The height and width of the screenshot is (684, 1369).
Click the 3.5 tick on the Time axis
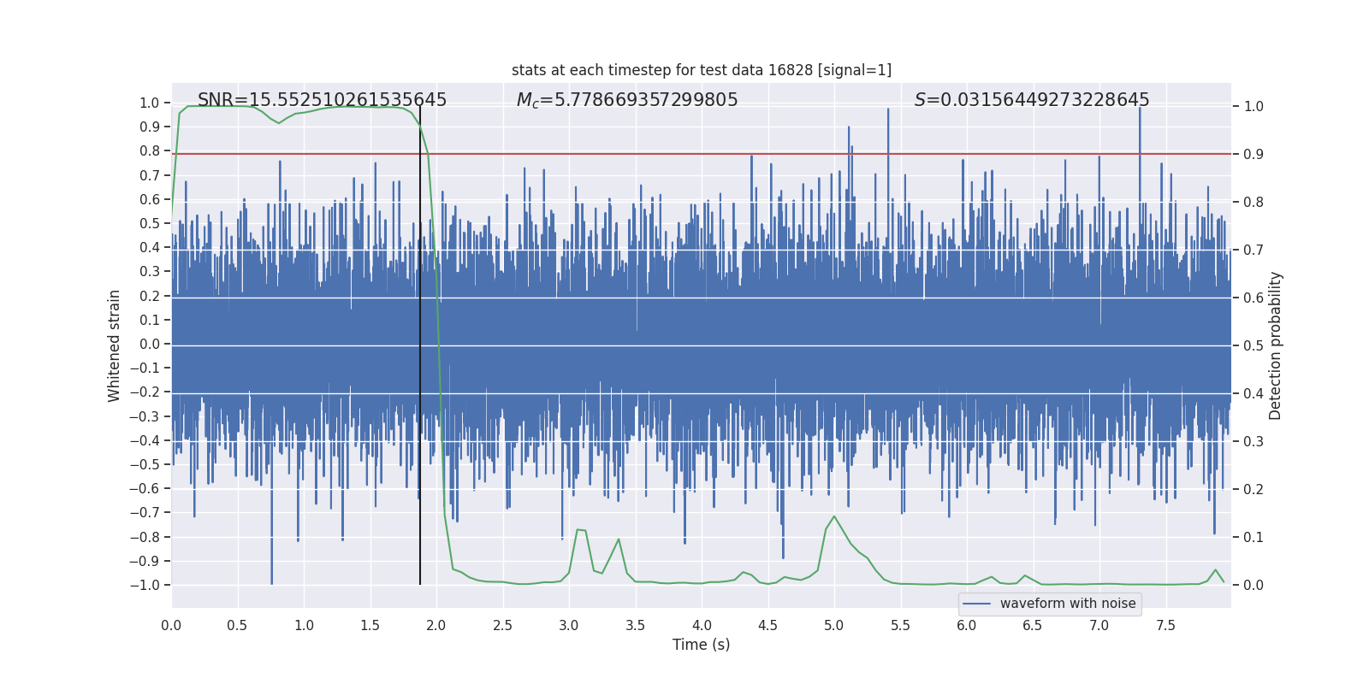coord(635,625)
